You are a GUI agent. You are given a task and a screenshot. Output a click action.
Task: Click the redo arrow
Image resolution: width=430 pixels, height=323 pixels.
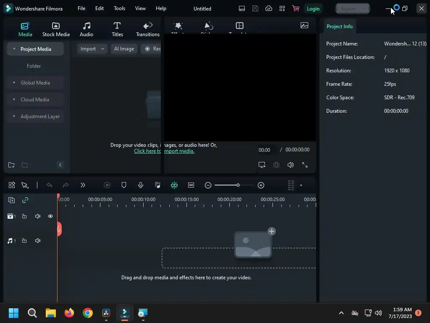66,185
